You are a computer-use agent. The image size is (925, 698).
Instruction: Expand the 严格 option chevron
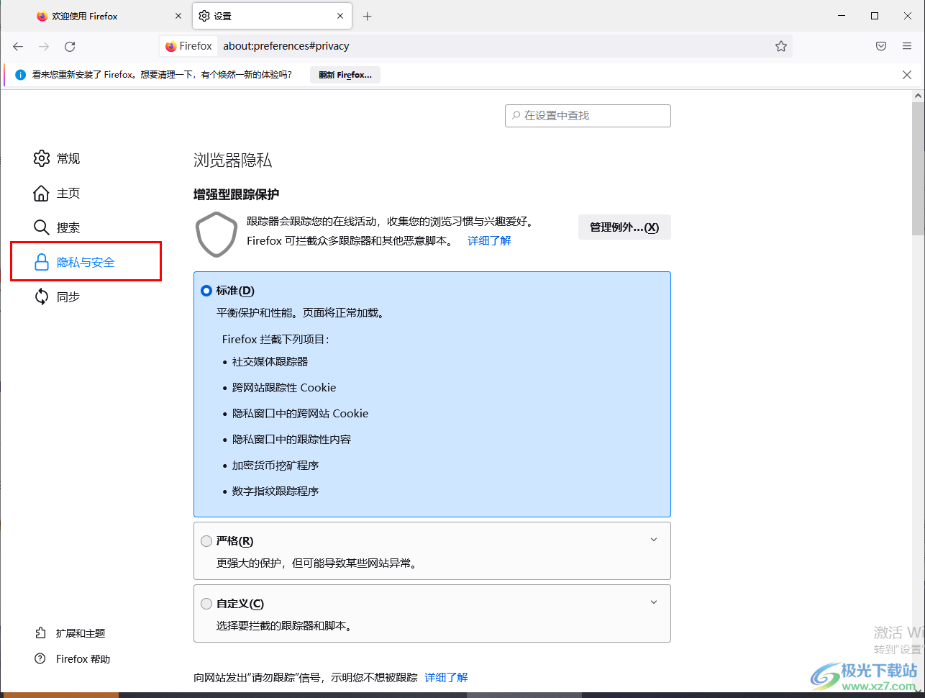click(654, 540)
